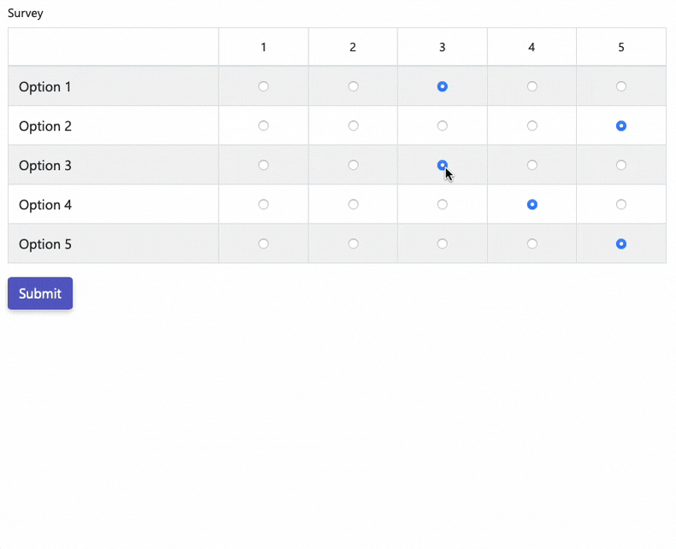Choose rating 4 for Option 3
Screen dimensions: 676x549
click(532, 165)
